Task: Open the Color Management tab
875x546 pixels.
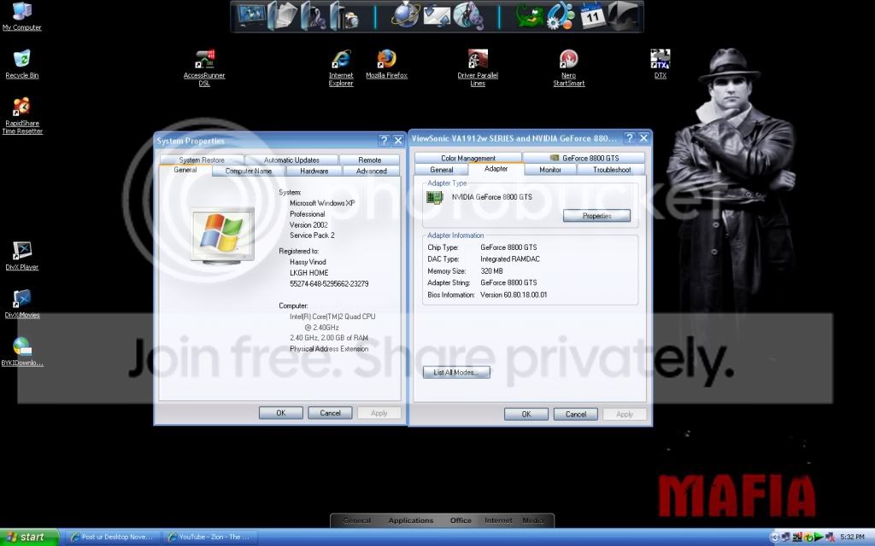Action: [x=468, y=158]
